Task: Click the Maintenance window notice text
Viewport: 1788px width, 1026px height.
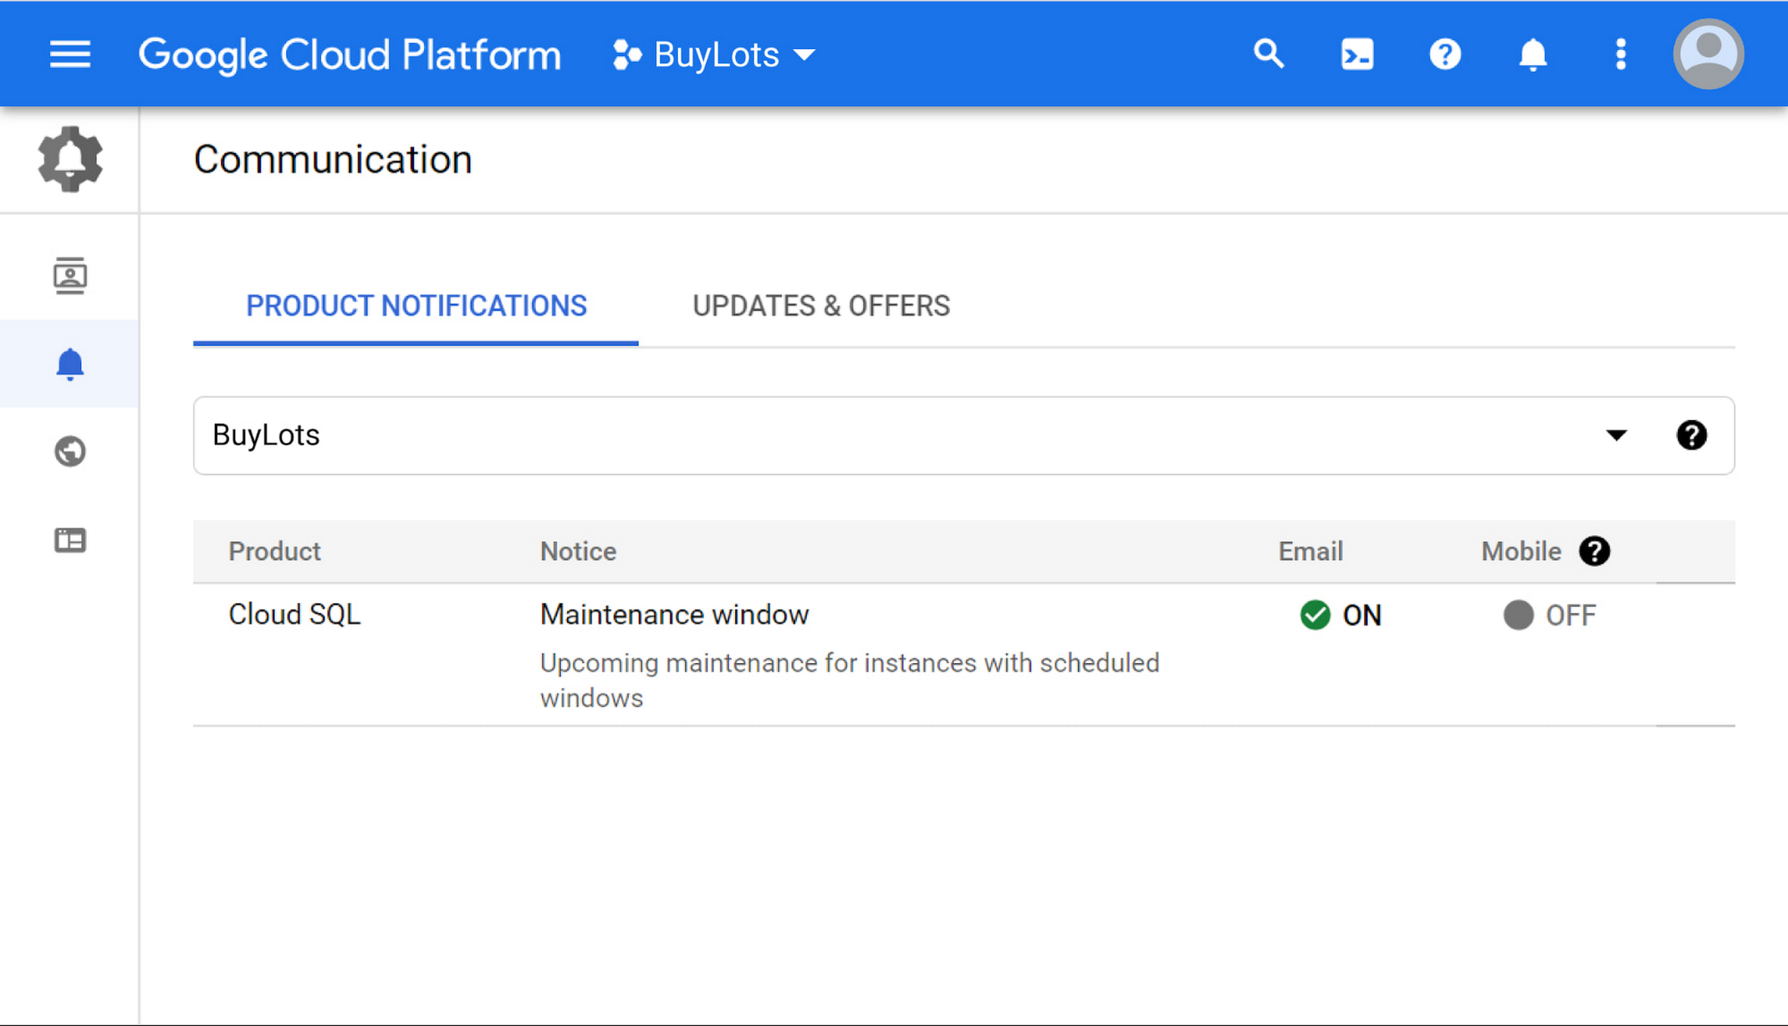Action: 675,614
